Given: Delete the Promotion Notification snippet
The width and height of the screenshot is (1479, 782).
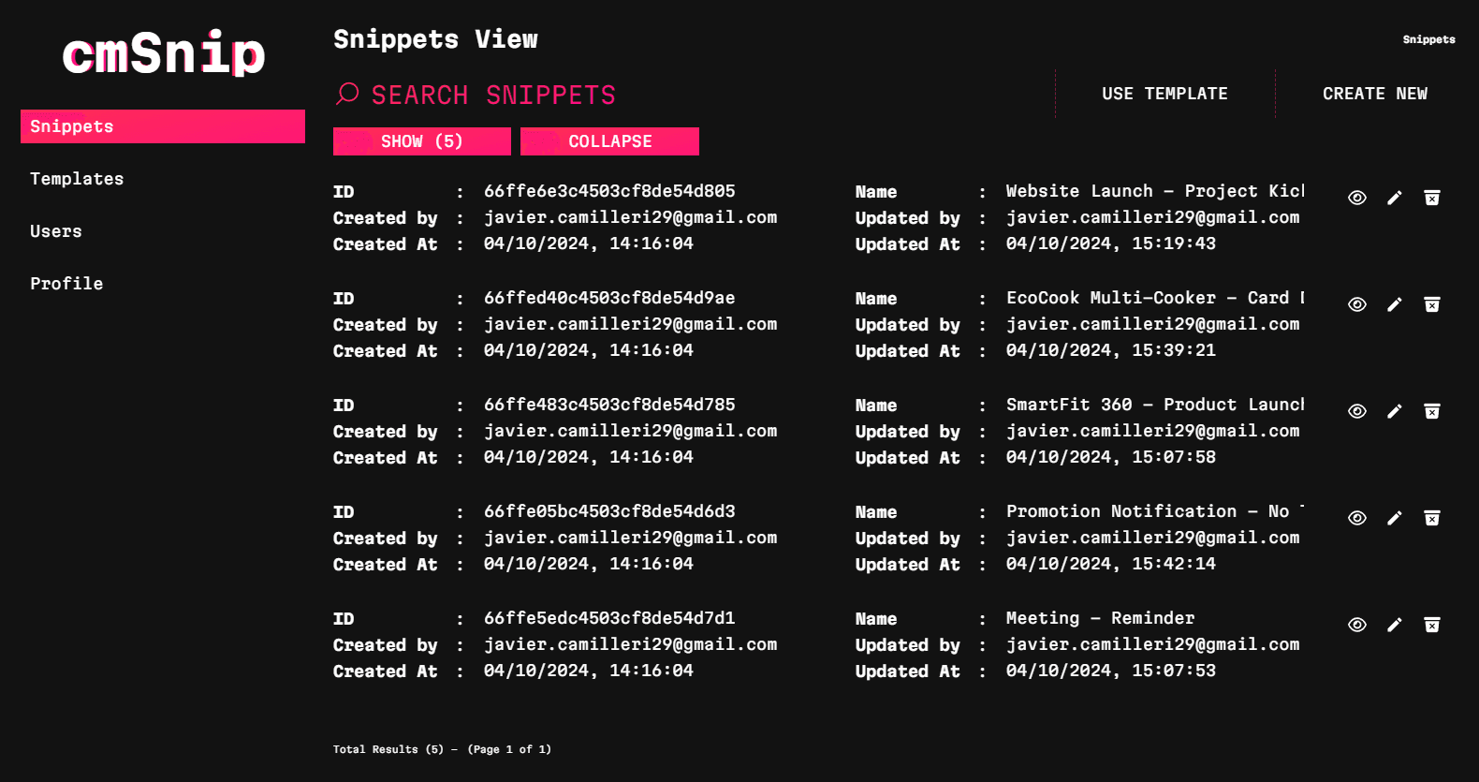Looking at the screenshot, I should pyautogui.click(x=1431, y=518).
